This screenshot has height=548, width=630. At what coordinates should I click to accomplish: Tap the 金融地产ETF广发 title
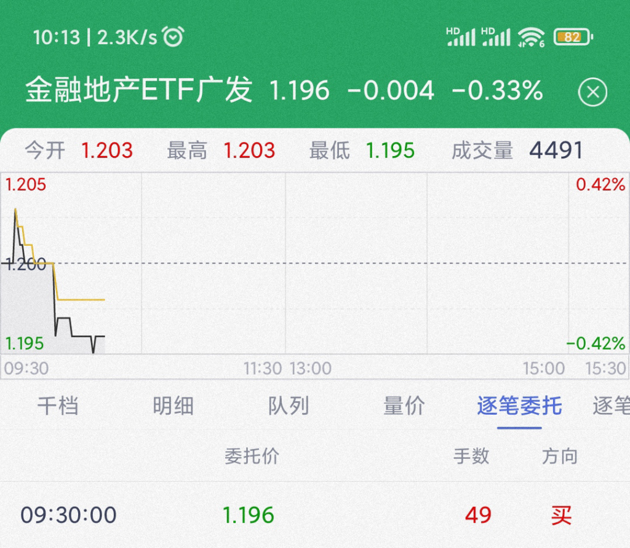click(139, 90)
